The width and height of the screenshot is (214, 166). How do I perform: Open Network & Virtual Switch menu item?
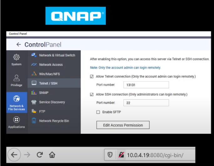click(x=54, y=55)
